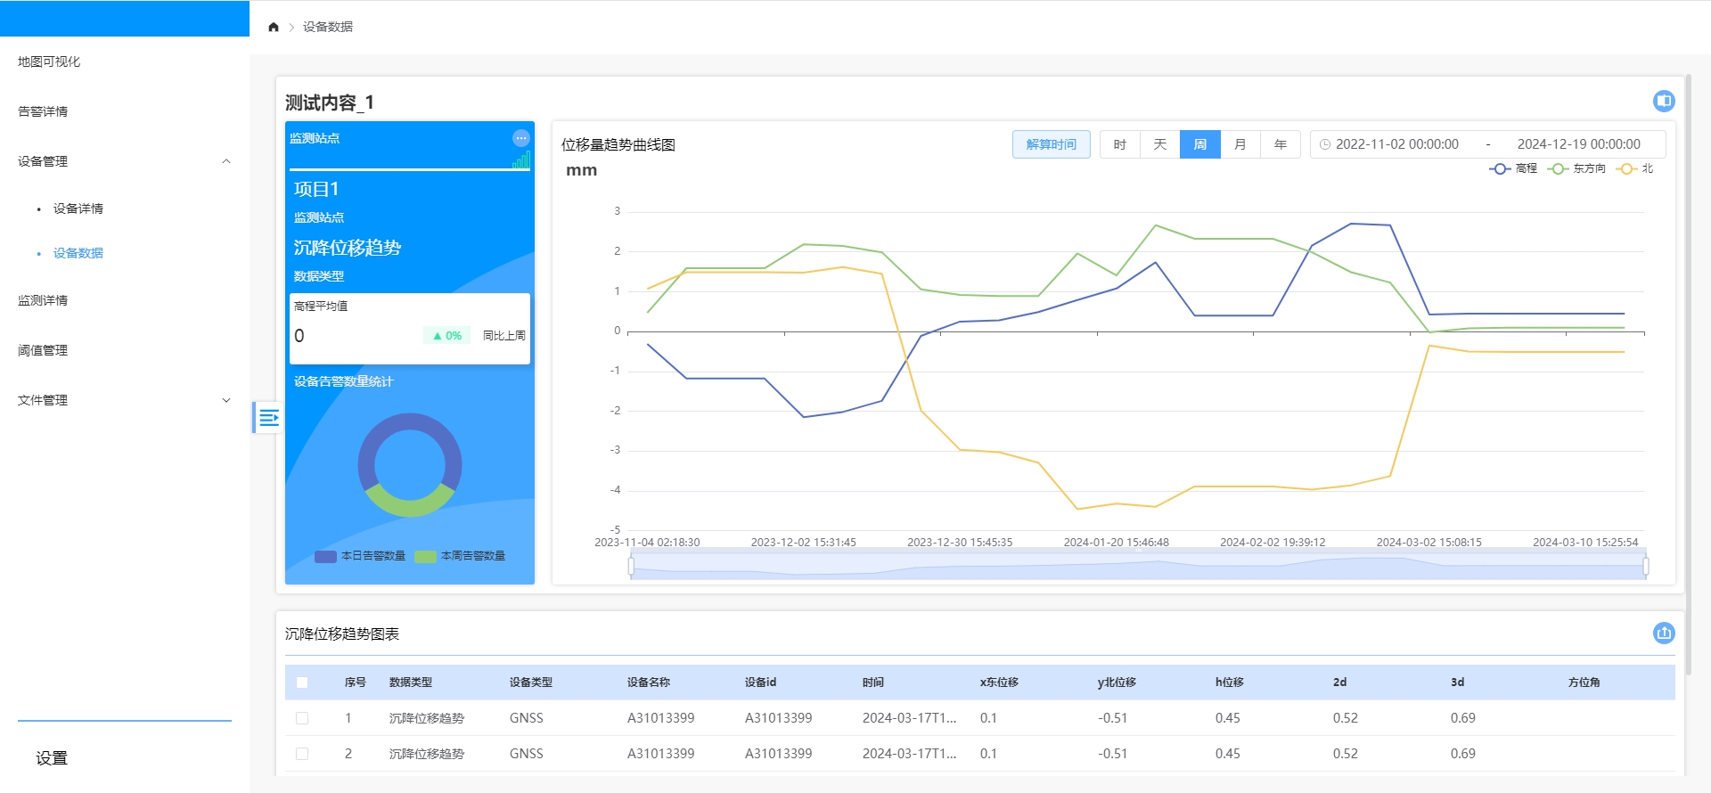
Task: Switch chart granularity to 天
Action: pyautogui.click(x=1160, y=144)
